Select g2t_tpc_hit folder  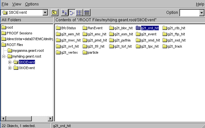point(147,46)
